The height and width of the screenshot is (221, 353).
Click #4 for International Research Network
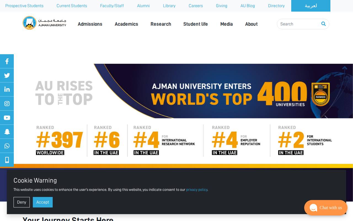pos(164,140)
